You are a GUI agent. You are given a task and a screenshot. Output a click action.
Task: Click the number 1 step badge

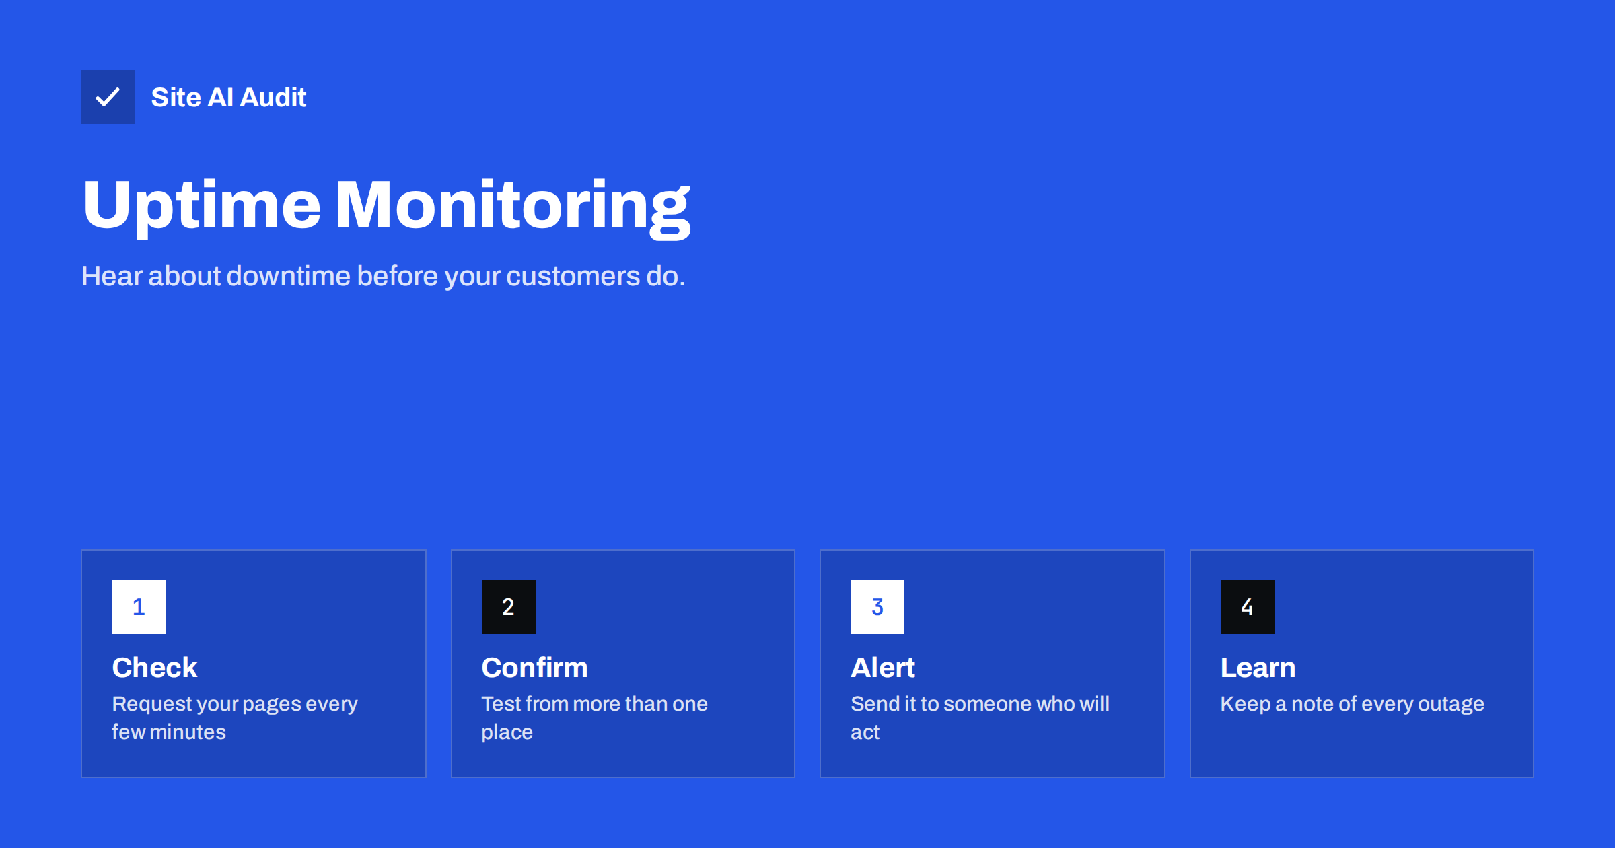(139, 607)
